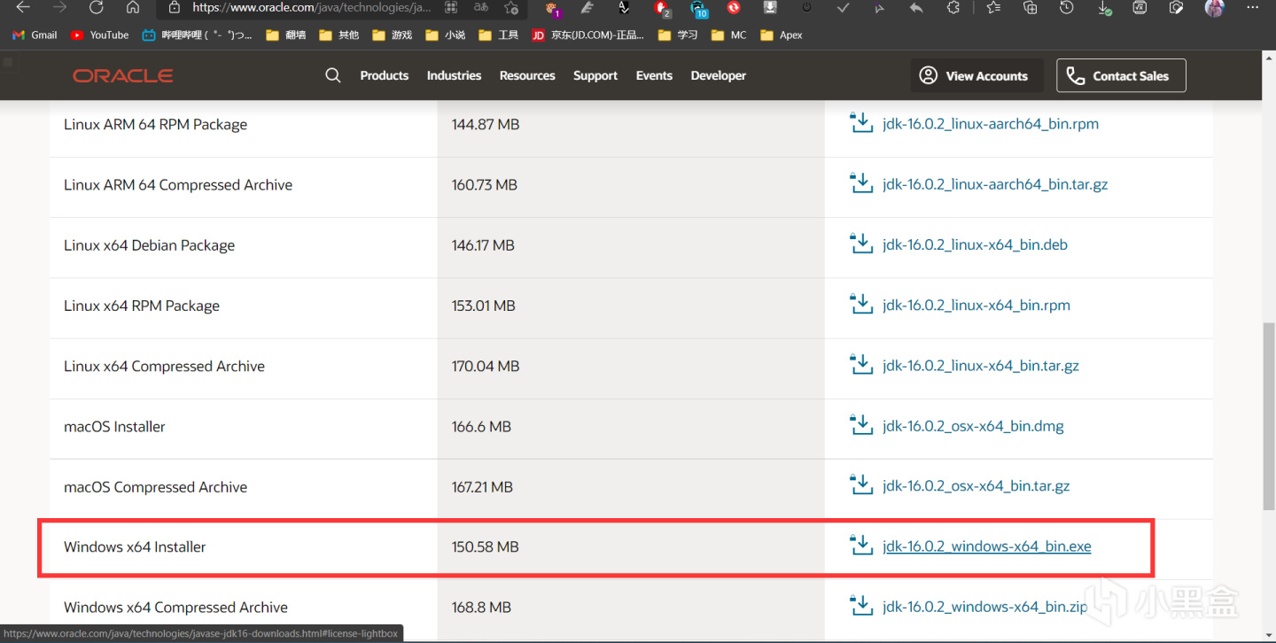Screen dimensions: 1276x643
Task: Expand the 其他 bookmarks folder
Action: tap(338, 35)
